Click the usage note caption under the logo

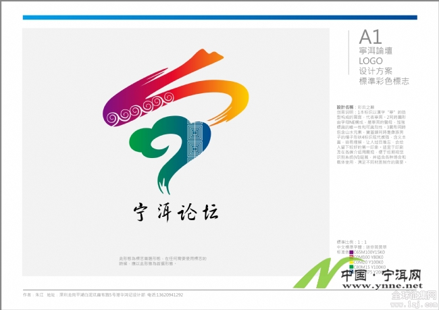click(x=163, y=261)
